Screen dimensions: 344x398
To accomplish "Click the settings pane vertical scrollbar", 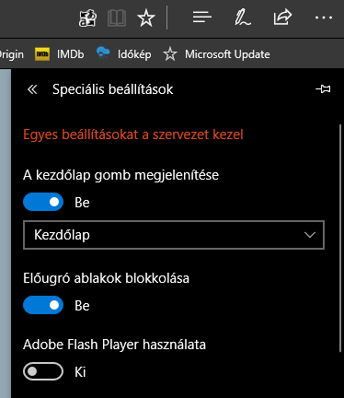I will (x=340, y=238).
